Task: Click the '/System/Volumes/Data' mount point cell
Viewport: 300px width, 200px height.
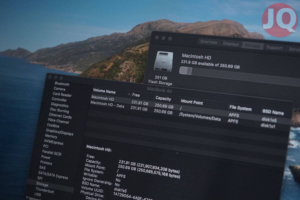Action: (200, 116)
